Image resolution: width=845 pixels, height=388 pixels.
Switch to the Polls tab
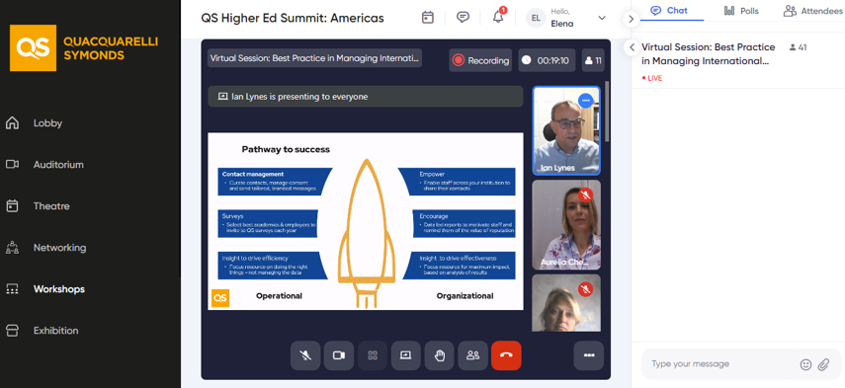[x=741, y=11]
